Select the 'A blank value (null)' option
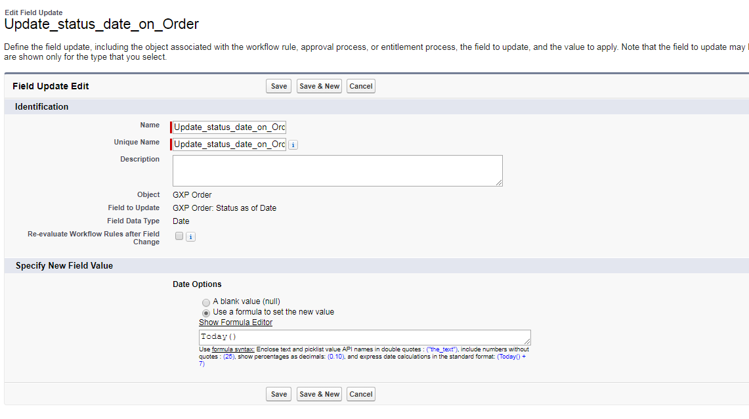 (206, 302)
